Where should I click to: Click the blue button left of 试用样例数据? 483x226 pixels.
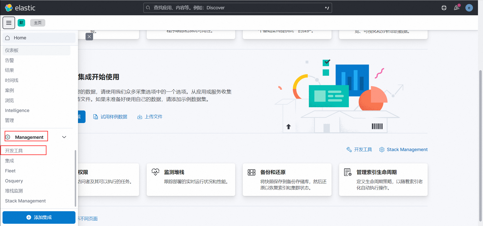click(82, 117)
